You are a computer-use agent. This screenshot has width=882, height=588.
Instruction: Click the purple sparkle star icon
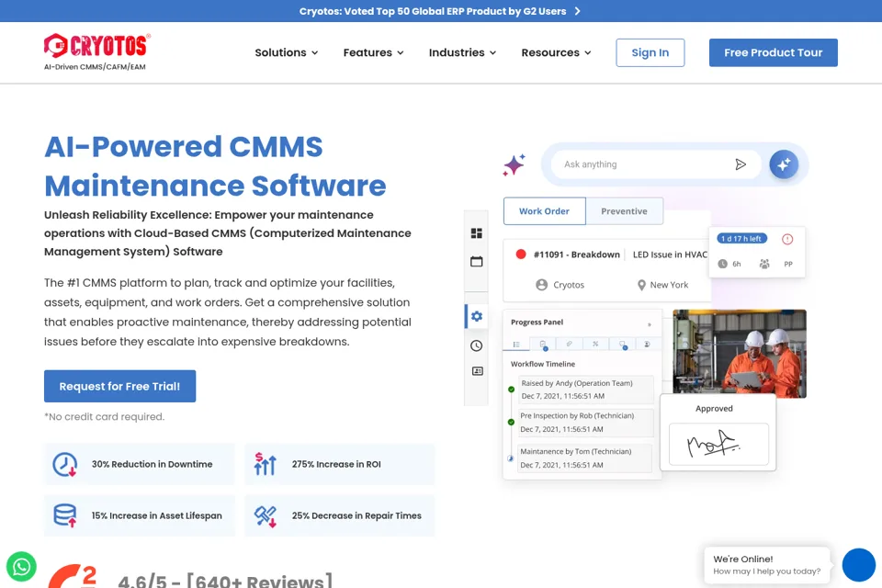[x=514, y=164]
